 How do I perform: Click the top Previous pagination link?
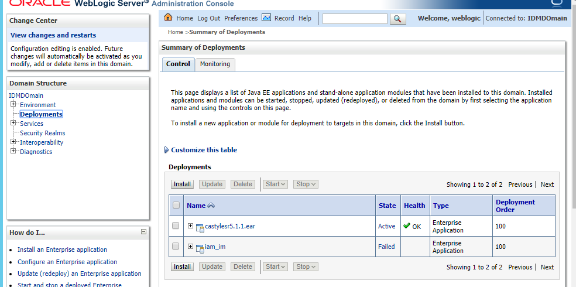[520, 184]
